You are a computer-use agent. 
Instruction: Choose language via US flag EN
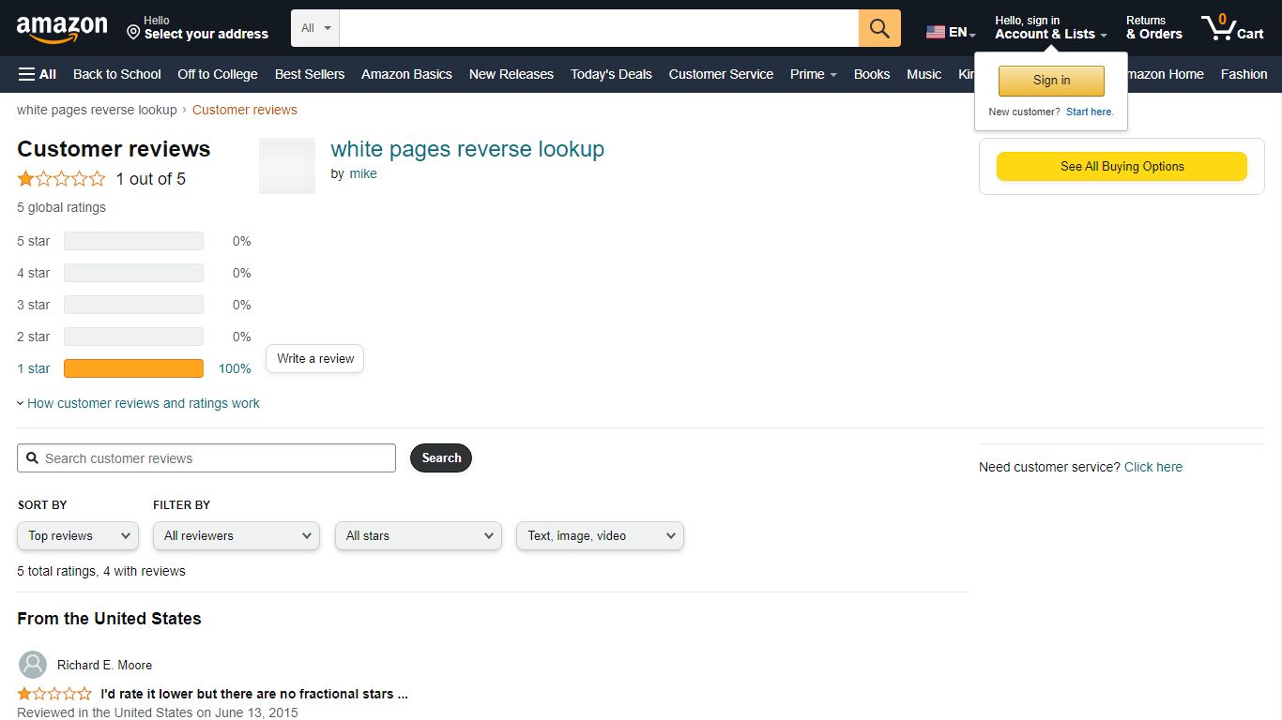951,32
